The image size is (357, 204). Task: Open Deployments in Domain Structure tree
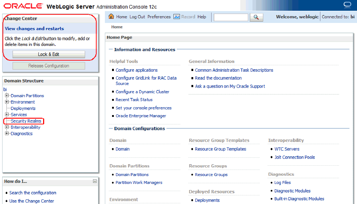pos(23,108)
